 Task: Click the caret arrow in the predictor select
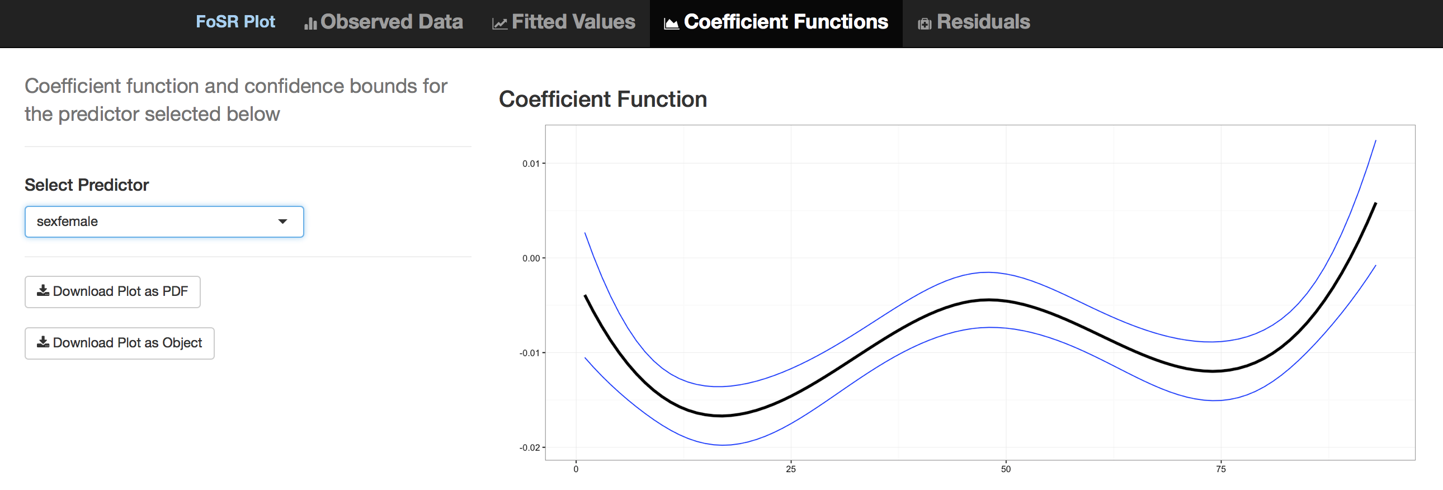pyautogui.click(x=283, y=222)
